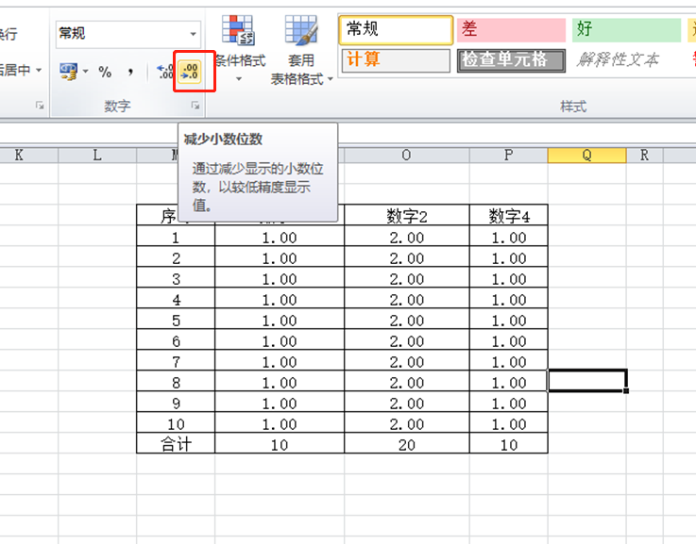696x544 pixels.
Task: Apply percent style format
Action: (105, 72)
